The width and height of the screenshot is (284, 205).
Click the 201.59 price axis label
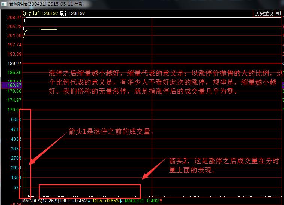coord(14,36)
